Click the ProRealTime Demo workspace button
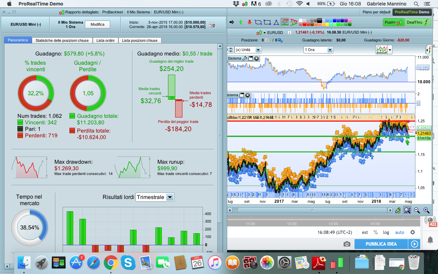 coord(412,12)
